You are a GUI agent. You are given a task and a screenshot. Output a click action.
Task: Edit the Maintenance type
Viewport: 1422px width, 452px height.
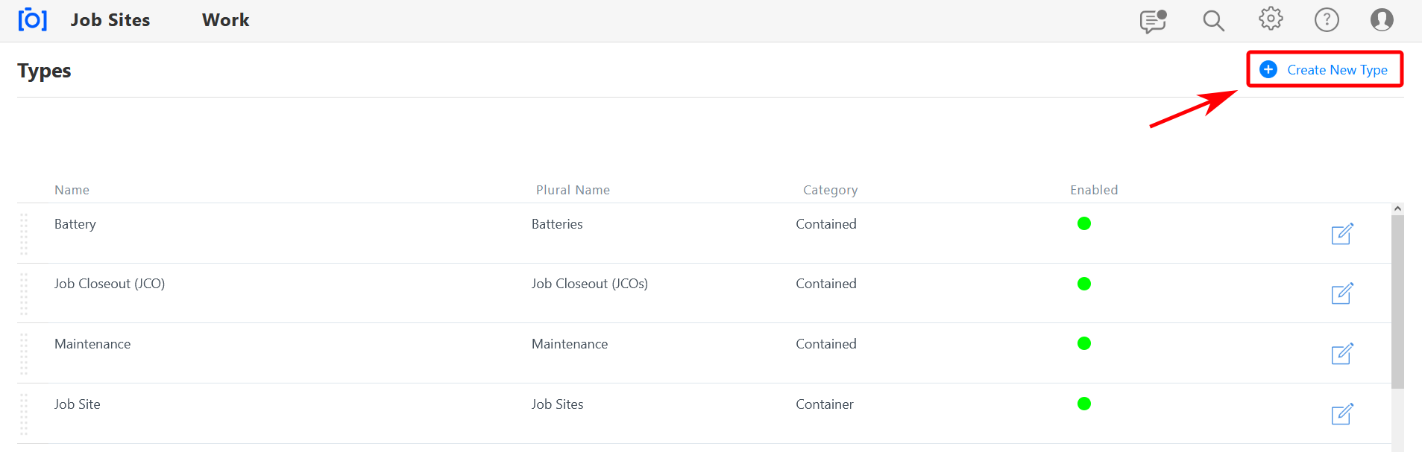[x=1342, y=354]
